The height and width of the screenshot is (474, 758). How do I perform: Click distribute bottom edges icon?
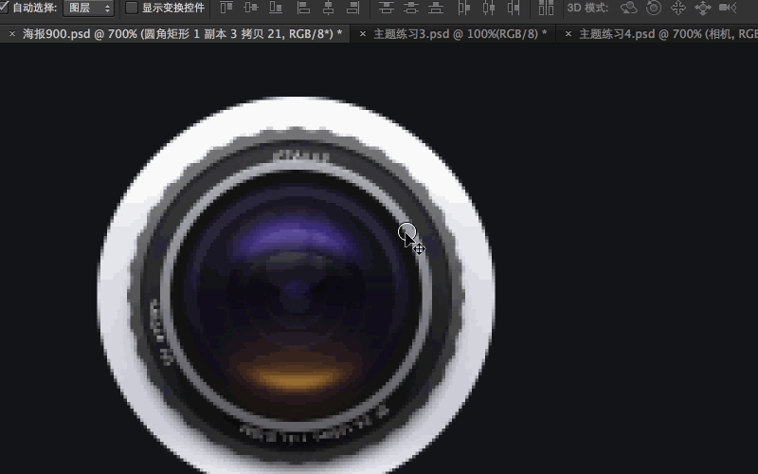point(436,8)
